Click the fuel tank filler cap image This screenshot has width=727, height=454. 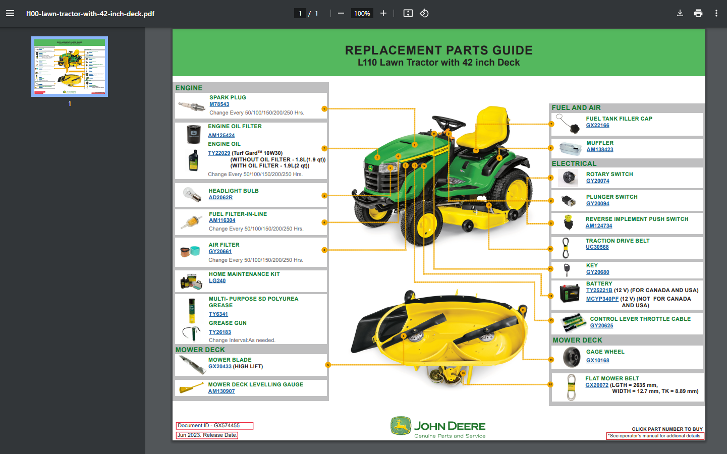(x=568, y=124)
